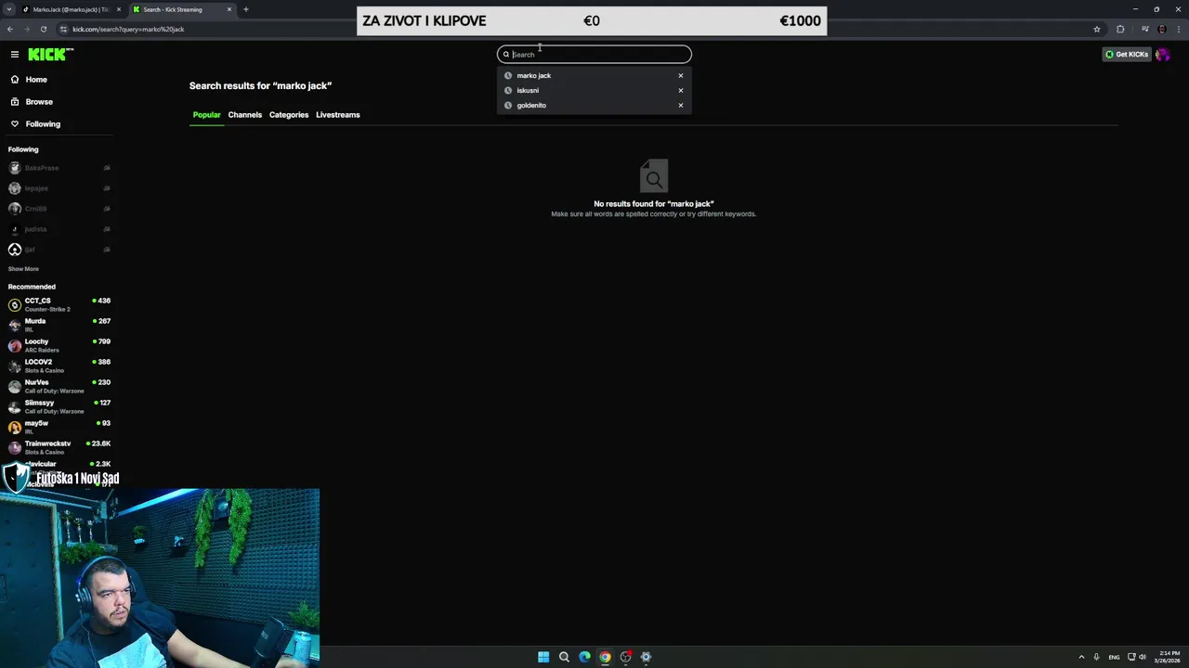Screen dimensions: 1189x668
Task: Click the Get KICKs button
Action: 1127,55
